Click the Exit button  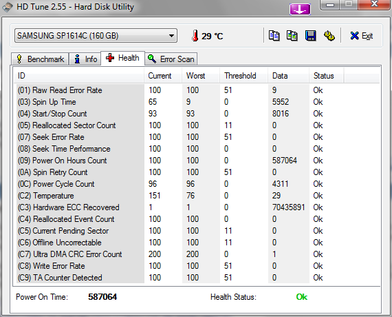tap(362, 36)
